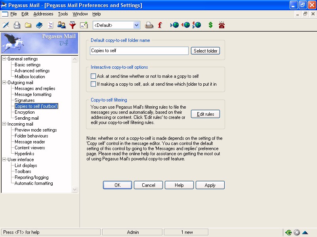Click the notepad with pencil icon

84,25
